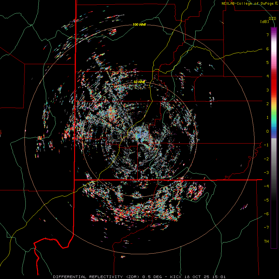Click the -4 value on color scale
Viewport: 279px width, 279px height.
click(x=266, y=186)
